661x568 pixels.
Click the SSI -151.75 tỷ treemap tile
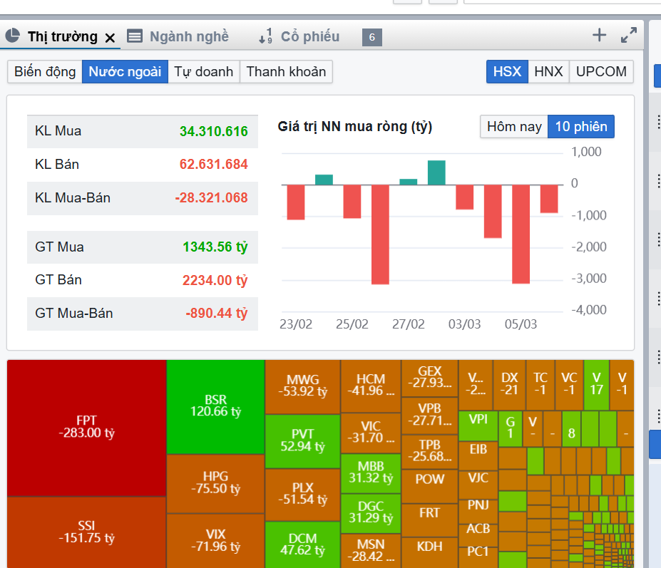point(86,532)
